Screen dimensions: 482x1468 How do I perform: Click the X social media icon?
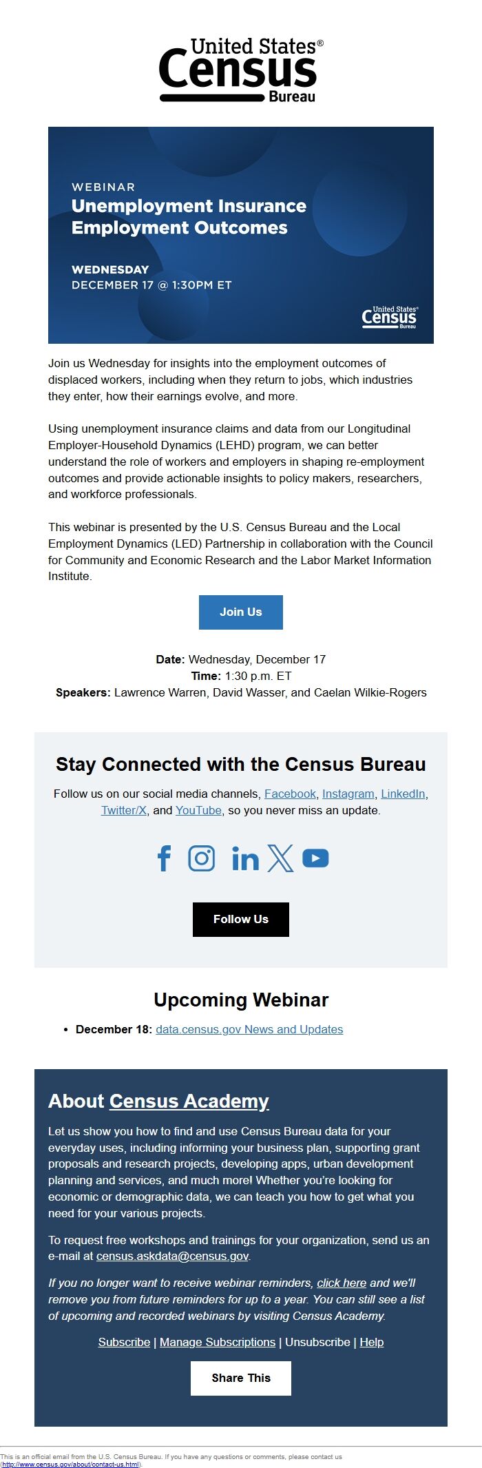pos(280,858)
